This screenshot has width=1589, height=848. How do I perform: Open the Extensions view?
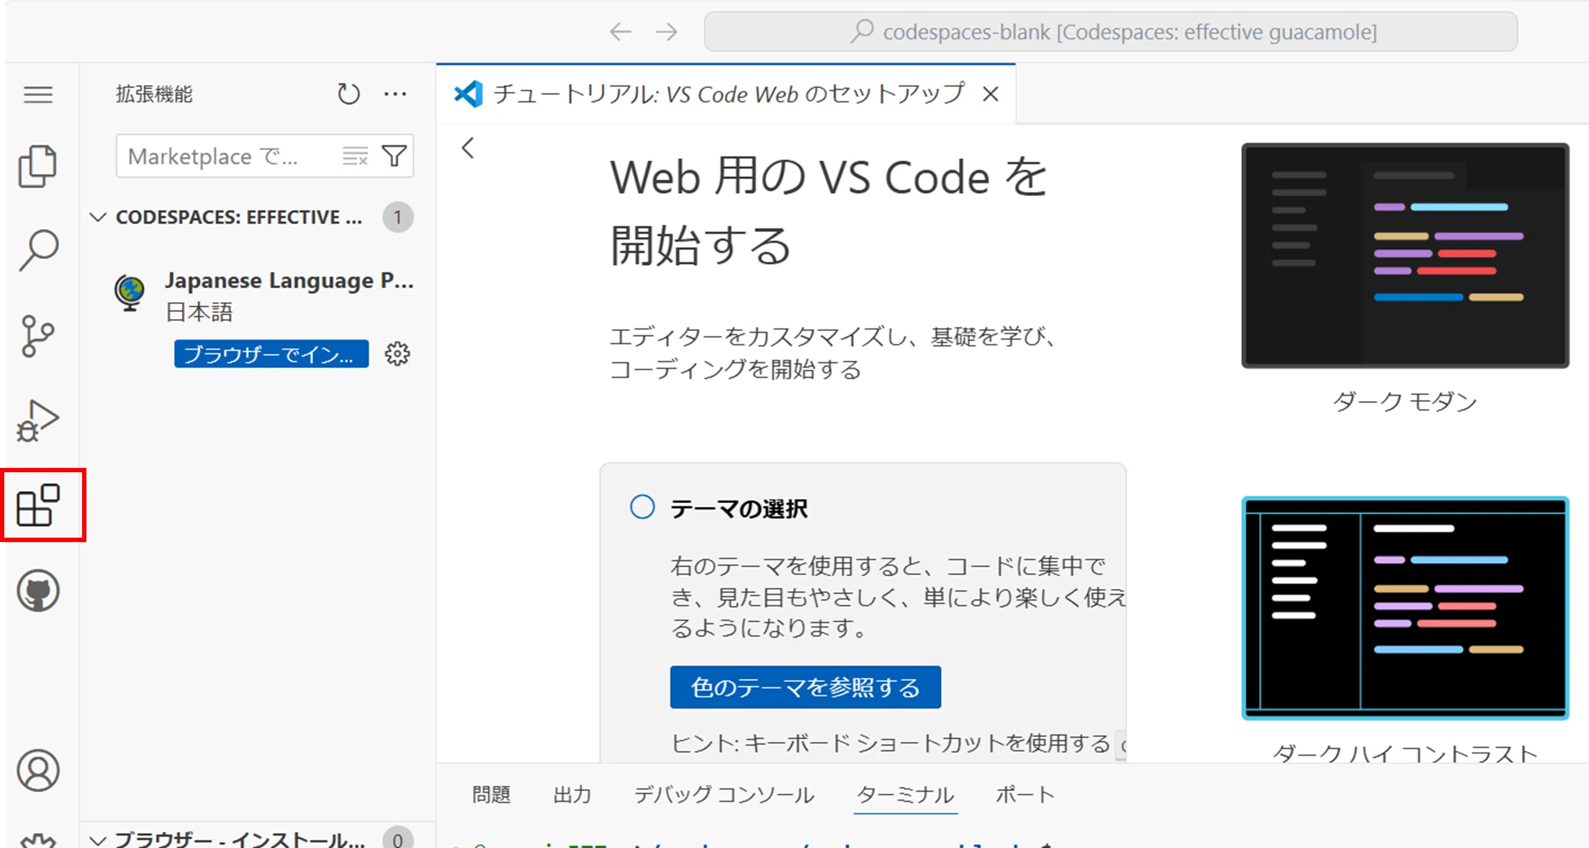coord(38,505)
